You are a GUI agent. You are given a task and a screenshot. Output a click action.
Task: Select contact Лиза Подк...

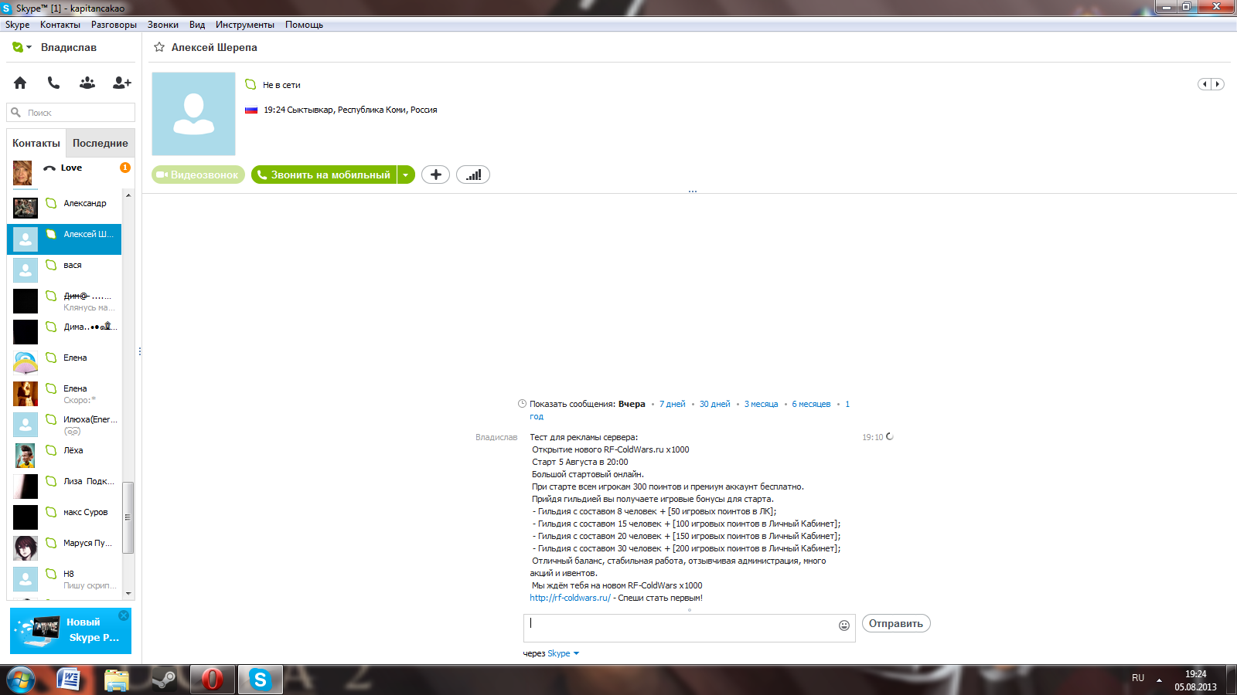click(x=64, y=486)
